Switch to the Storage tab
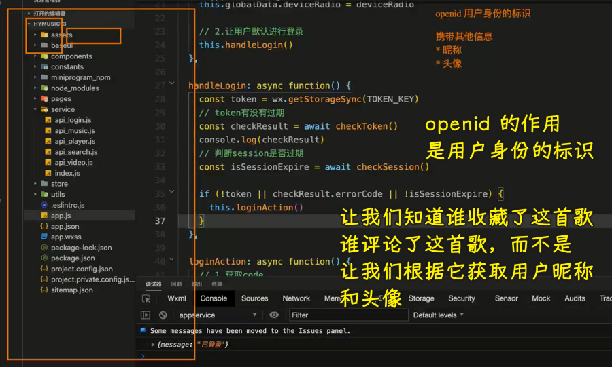Viewport: 612px width, 367px height. [x=421, y=298]
